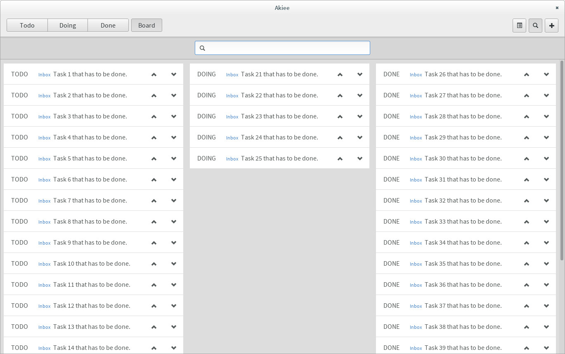
Task: Toggle the search magnifier button
Action: click(x=535, y=25)
